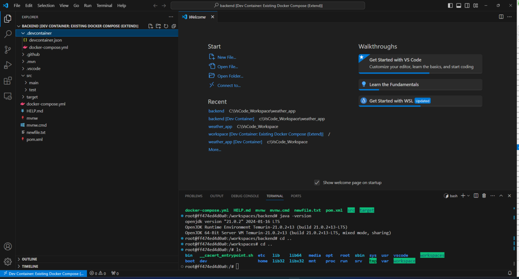Image resolution: width=519 pixels, height=279 pixels.
Task: Toggle the primary side bar visibility
Action: (x=450, y=6)
